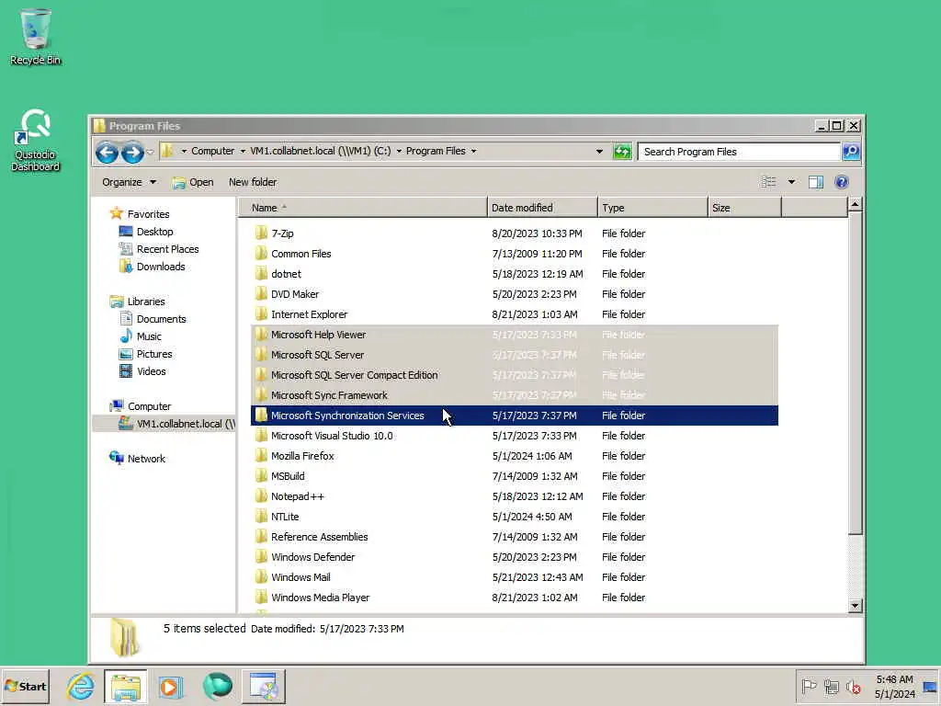Click the Start button
The height and width of the screenshot is (706, 941).
coord(25,686)
